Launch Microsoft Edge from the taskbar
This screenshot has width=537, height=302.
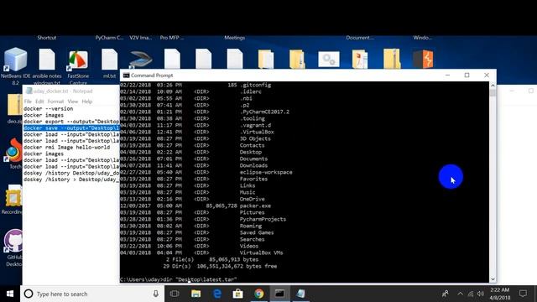tap(217, 294)
